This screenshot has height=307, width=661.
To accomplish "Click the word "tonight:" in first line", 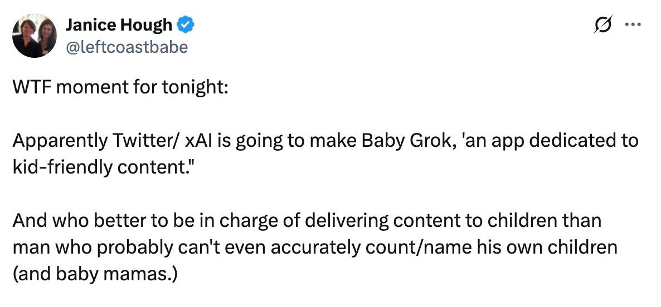I will tap(198, 87).
